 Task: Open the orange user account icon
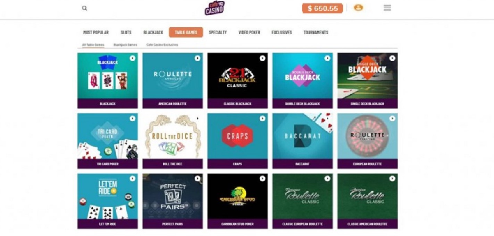point(358,8)
